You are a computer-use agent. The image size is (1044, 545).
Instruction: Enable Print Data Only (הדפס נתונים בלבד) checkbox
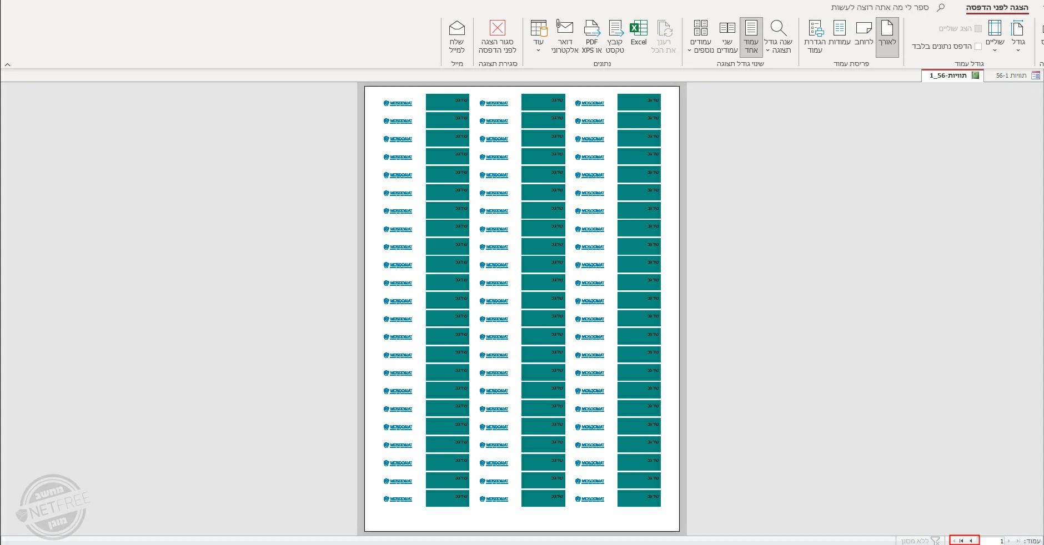pos(978,47)
